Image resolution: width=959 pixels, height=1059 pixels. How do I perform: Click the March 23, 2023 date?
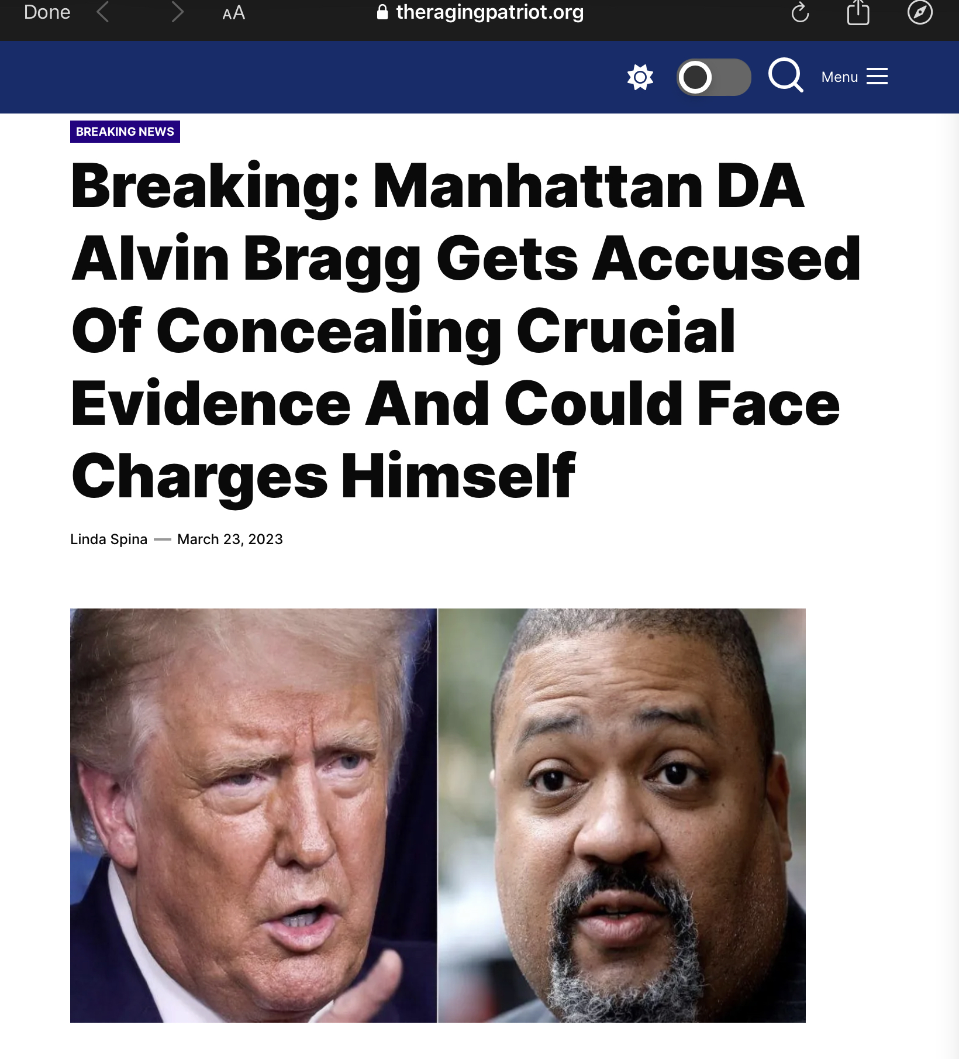point(230,539)
